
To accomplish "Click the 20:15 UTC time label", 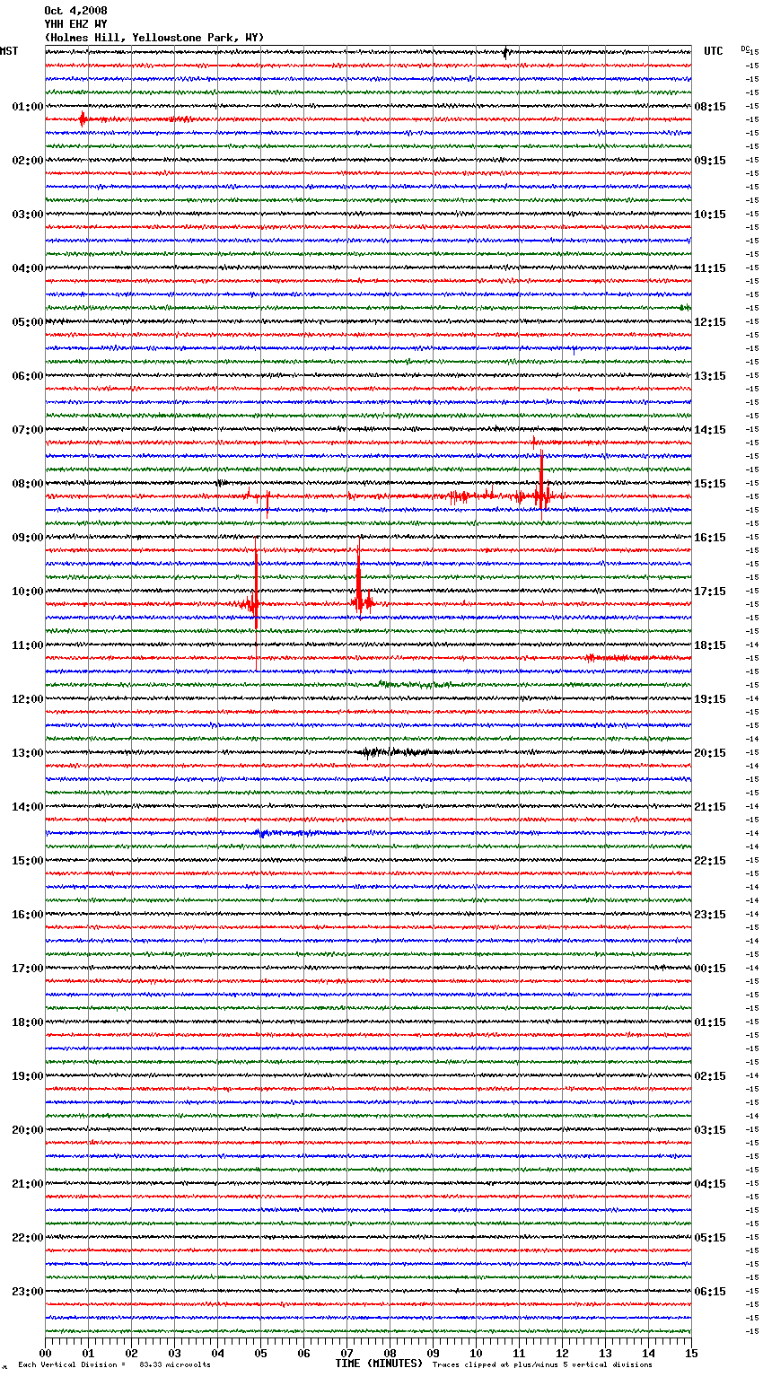I will tap(710, 753).
